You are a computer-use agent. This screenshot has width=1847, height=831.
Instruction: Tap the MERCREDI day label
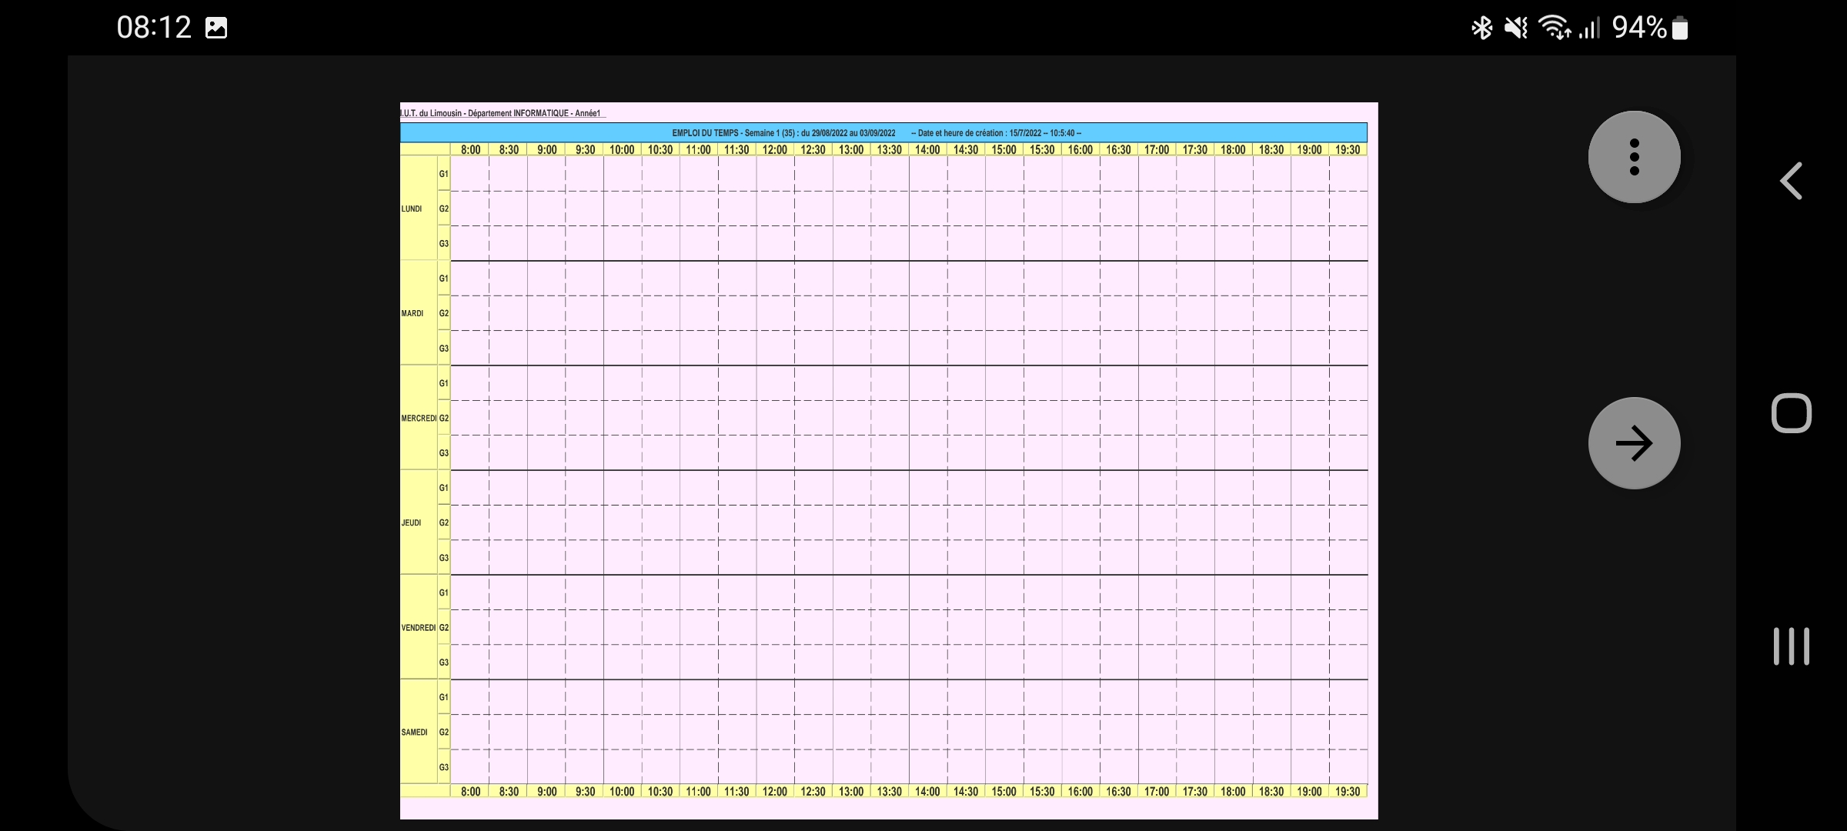point(419,418)
